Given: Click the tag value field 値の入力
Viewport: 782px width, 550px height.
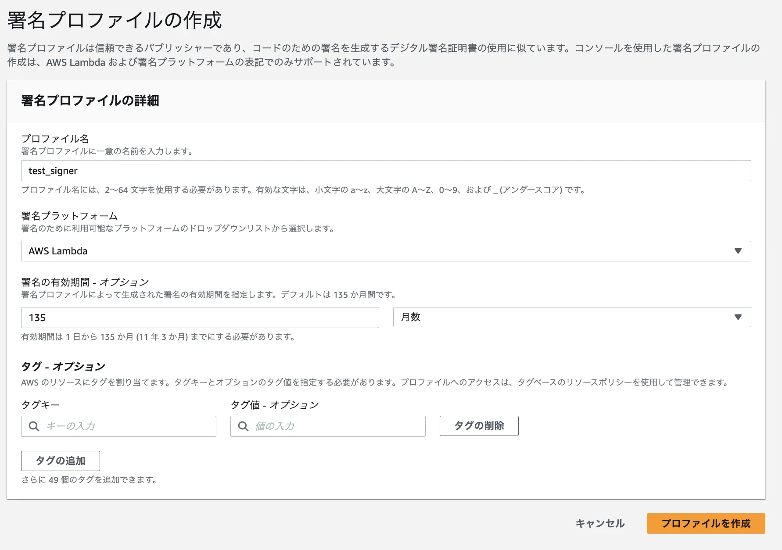Looking at the screenshot, I should pyautogui.click(x=328, y=426).
